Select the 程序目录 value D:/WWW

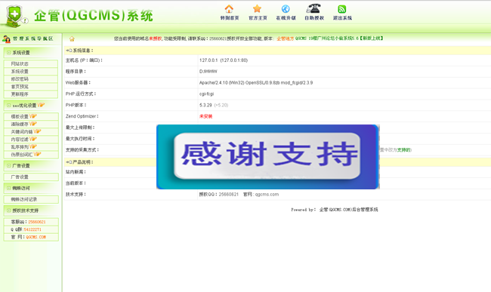click(x=208, y=72)
